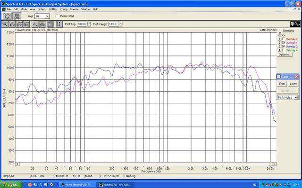This screenshot has width=302, height=188.
Task: Click the Left Channel label above the plot
Action: [268, 30]
